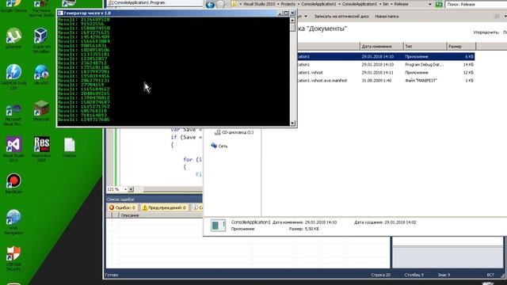The width and height of the screenshot is (507, 285).
Task: Click the console window title bar icon
Action: tap(60, 13)
